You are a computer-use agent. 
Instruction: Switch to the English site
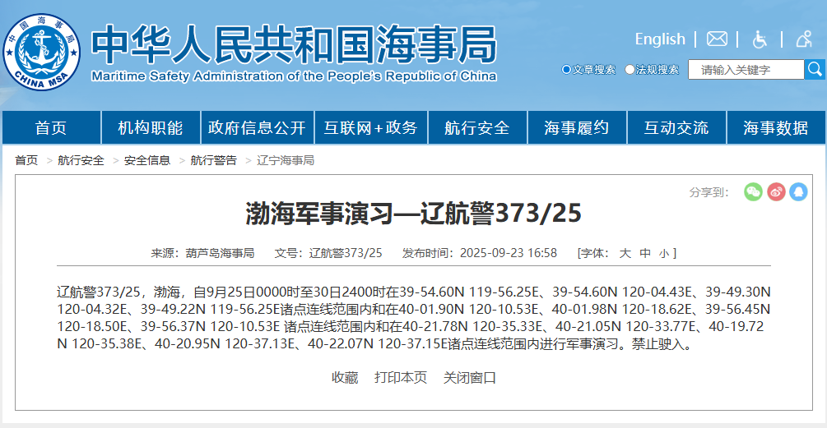(659, 39)
